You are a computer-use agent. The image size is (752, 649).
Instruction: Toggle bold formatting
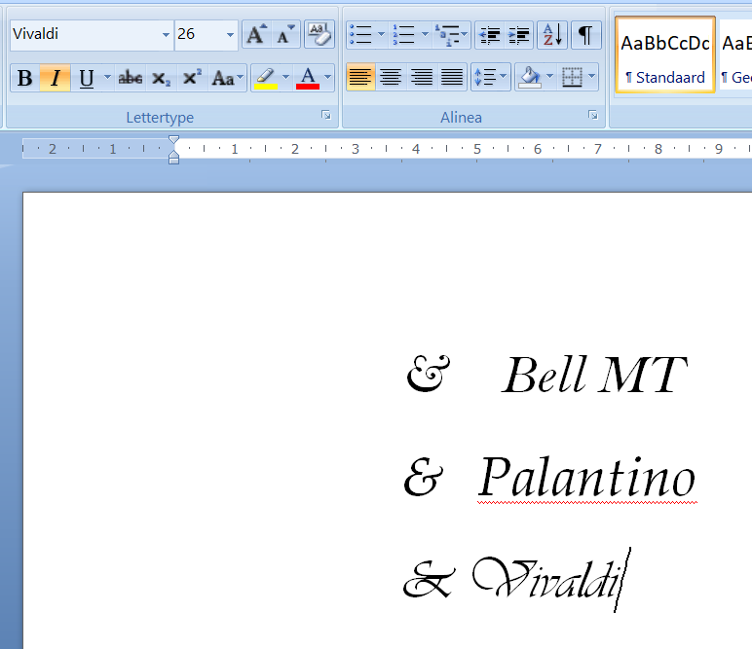(x=25, y=78)
